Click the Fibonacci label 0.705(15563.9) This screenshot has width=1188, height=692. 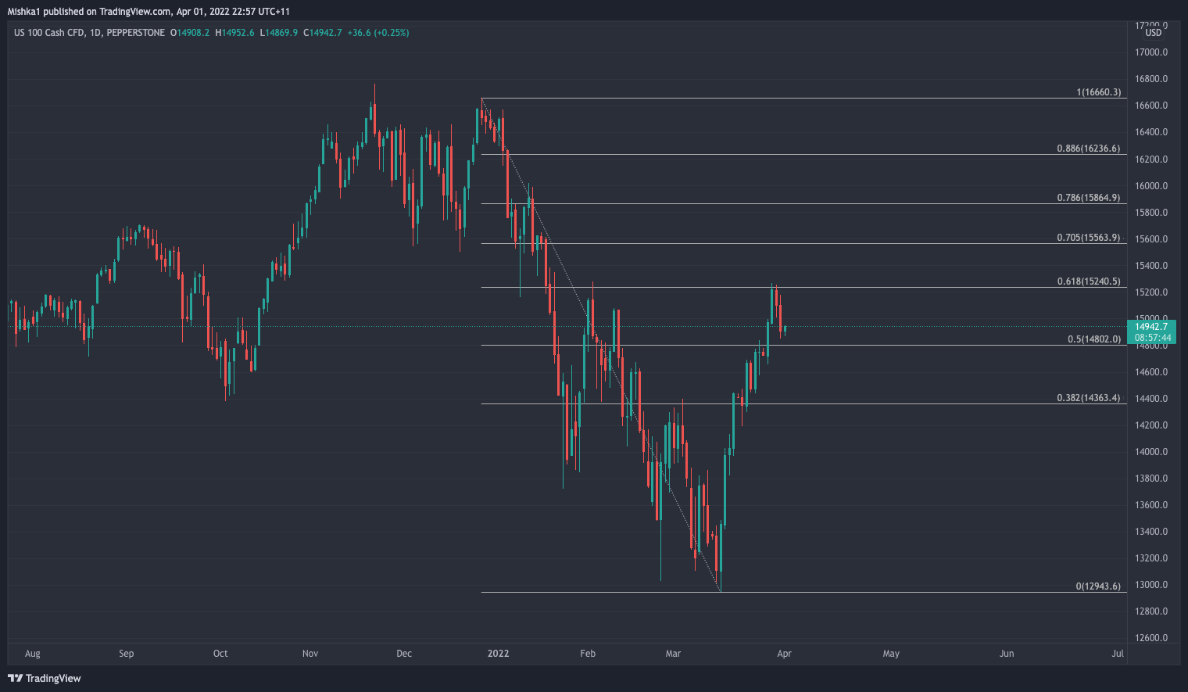[1089, 238]
